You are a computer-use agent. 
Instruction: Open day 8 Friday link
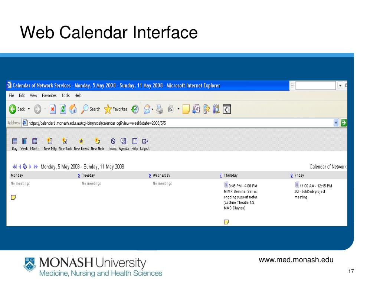click(292, 175)
